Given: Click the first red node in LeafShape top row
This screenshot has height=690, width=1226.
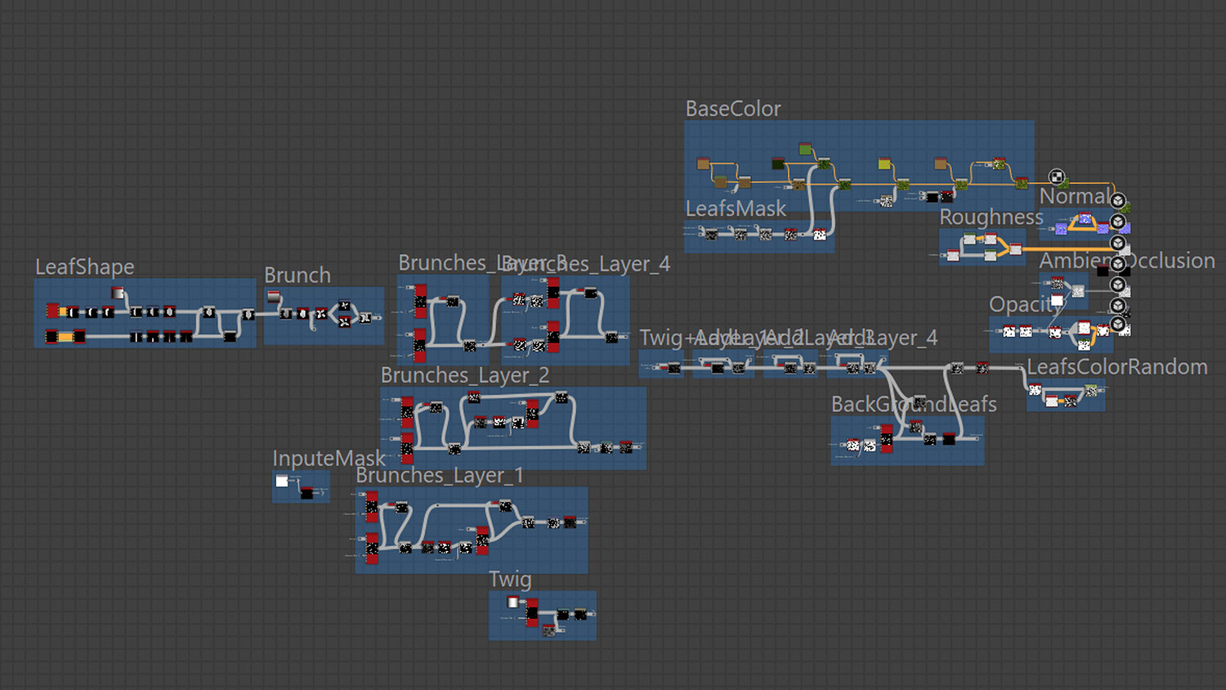Looking at the screenshot, I should (52, 311).
